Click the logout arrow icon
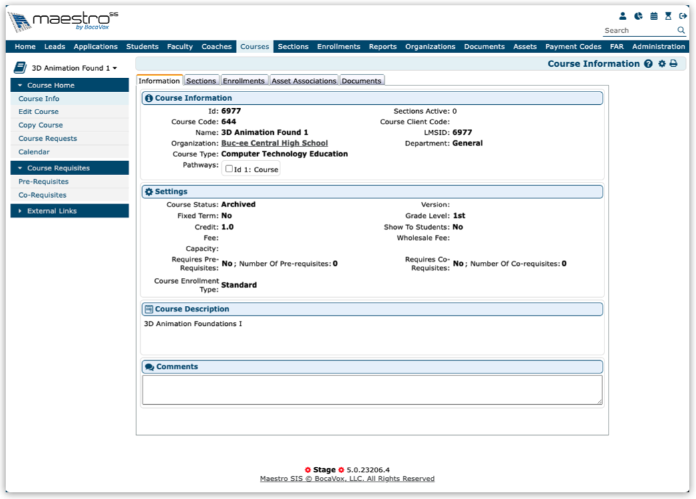The image size is (696, 499). click(683, 16)
